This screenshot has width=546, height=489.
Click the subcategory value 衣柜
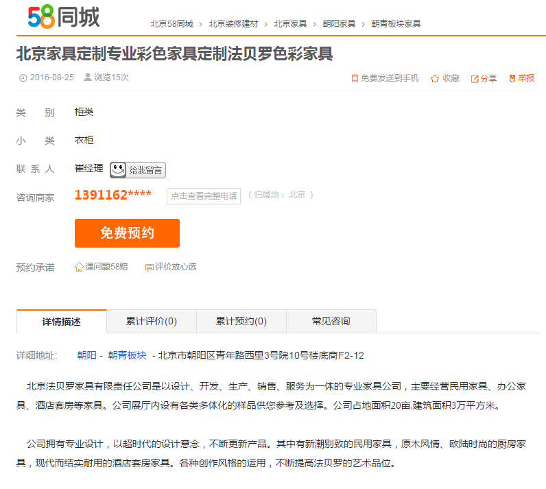coord(84,141)
